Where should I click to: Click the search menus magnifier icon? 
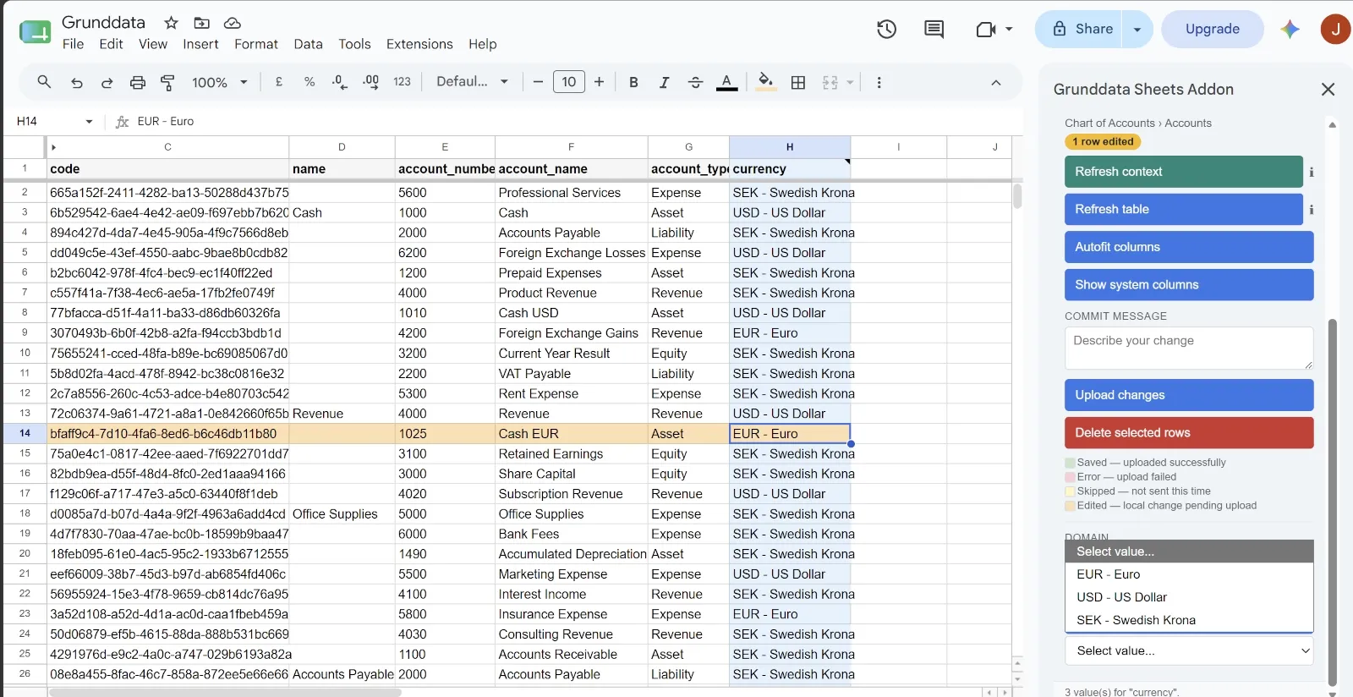click(44, 82)
